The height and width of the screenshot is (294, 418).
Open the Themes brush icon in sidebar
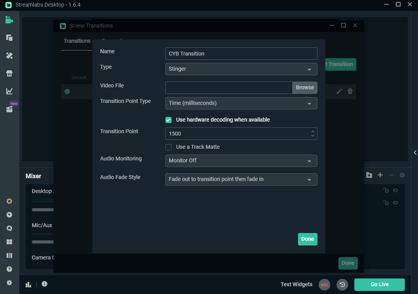point(9,56)
